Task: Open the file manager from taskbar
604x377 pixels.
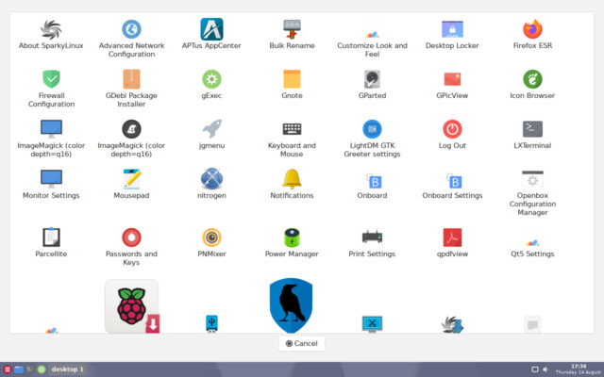Action: 19,369
